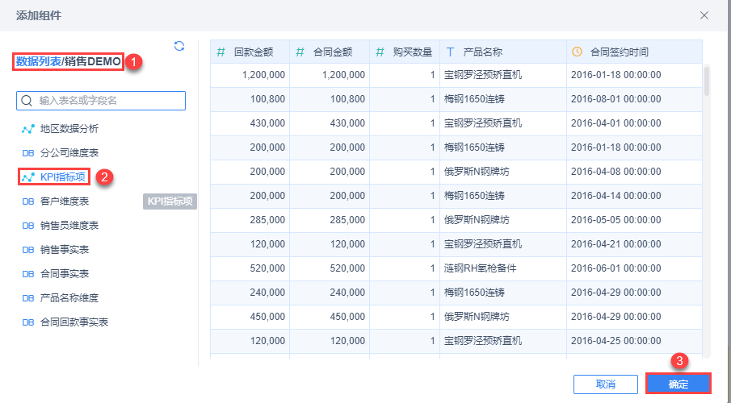This screenshot has height=403, width=731.
Task: Click the preview table vertical scrollbar
Action: tap(707, 81)
